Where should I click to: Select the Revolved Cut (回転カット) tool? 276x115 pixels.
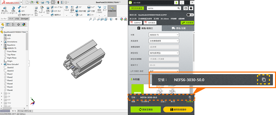pyautogui.click(x=48, y=11)
